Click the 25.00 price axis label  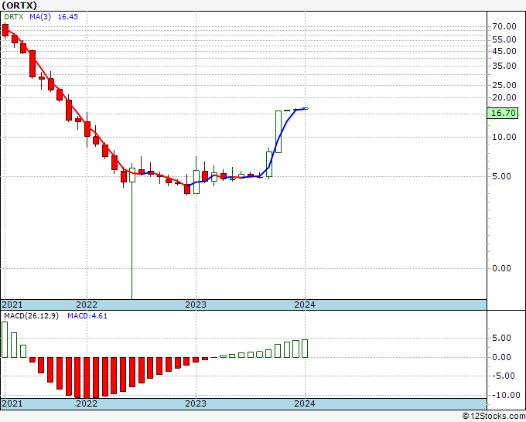coord(504,85)
